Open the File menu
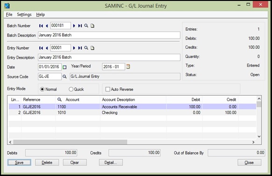Image resolution: width=272 pixels, height=176 pixels. (9, 14)
